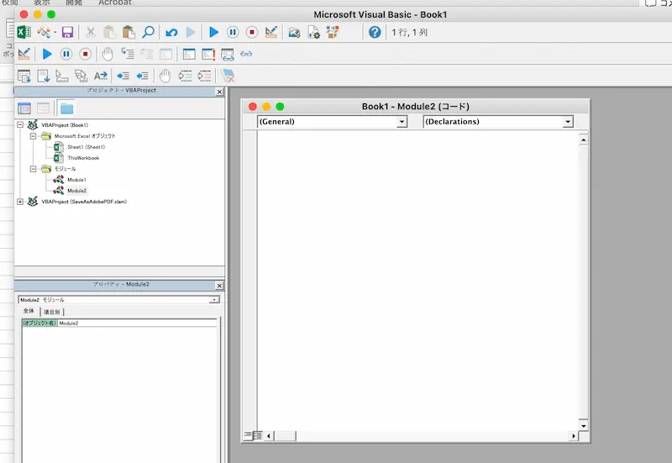
Task: Open the Project Explorer icon
Action: (294, 32)
